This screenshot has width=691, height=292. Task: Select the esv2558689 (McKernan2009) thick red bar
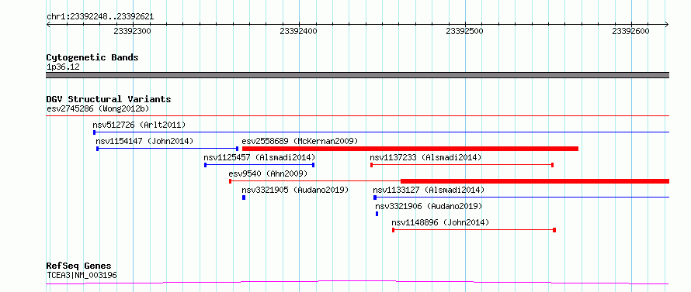coord(410,149)
